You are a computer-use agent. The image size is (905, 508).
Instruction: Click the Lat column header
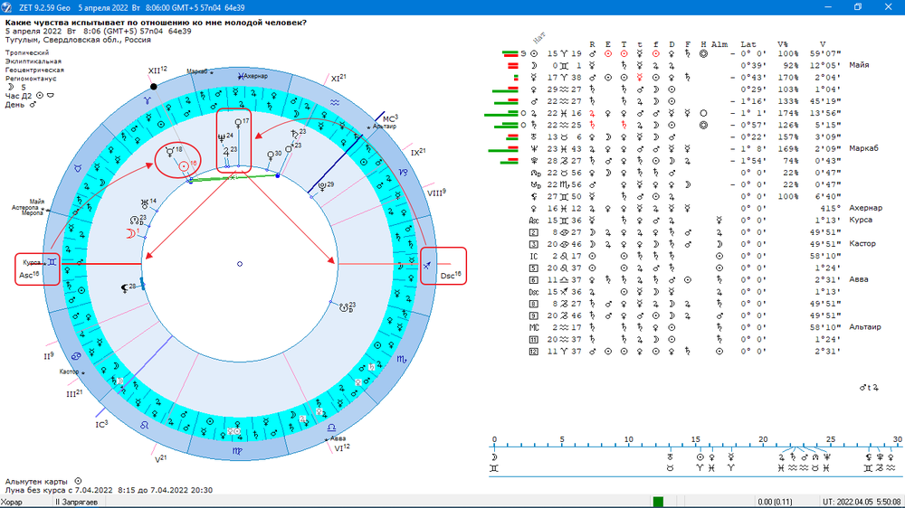click(x=748, y=44)
